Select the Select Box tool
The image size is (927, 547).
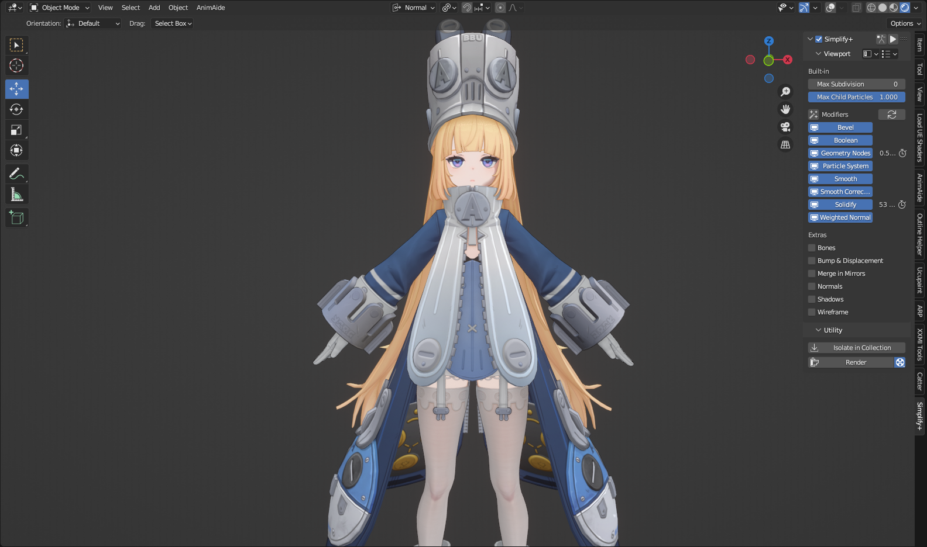(16, 45)
